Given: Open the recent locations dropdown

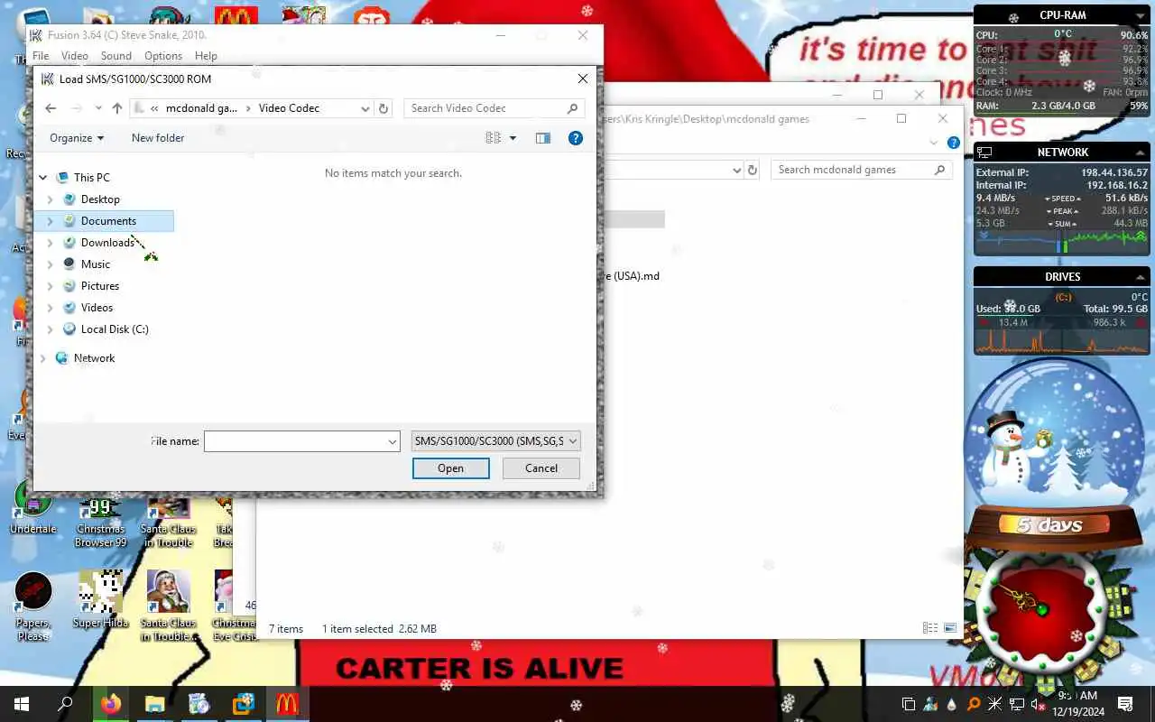Looking at the screenshot, I should click(98, 108).
